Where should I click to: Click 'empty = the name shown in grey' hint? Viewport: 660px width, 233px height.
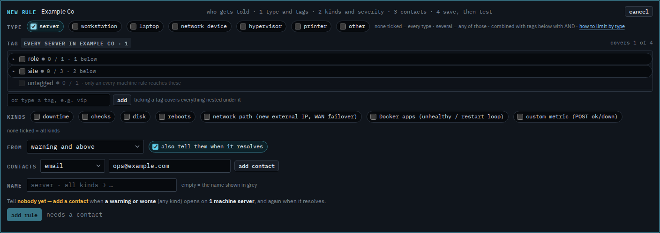(x=219, y=185)
